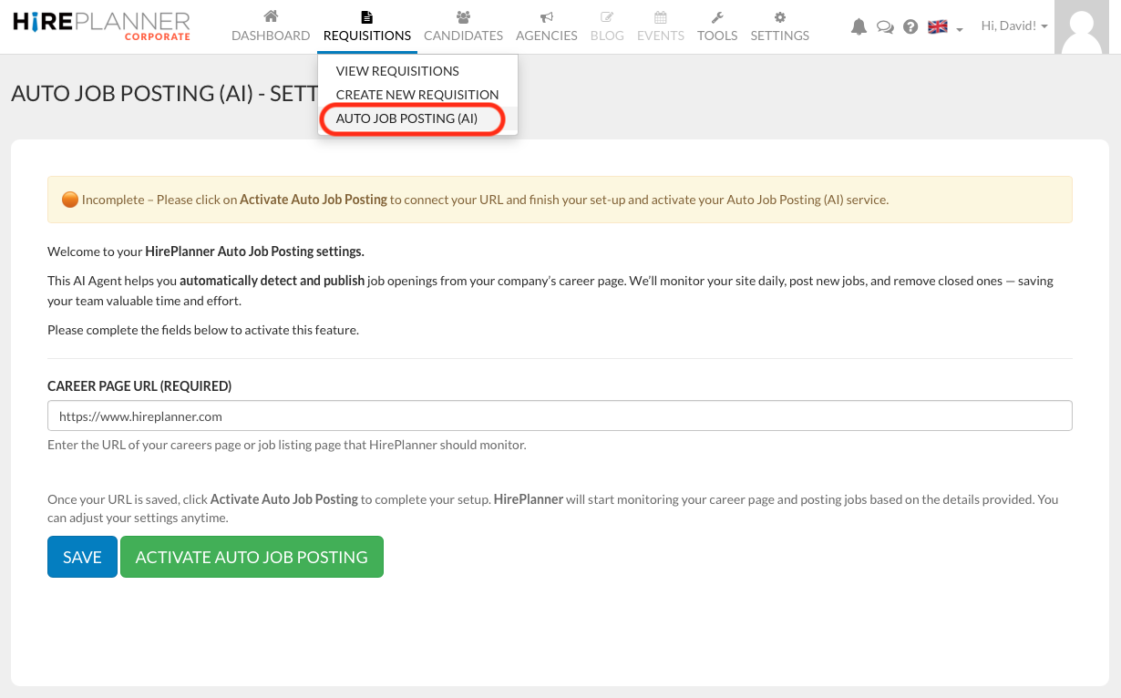Open the Blog section

click(x=607, y=26)
